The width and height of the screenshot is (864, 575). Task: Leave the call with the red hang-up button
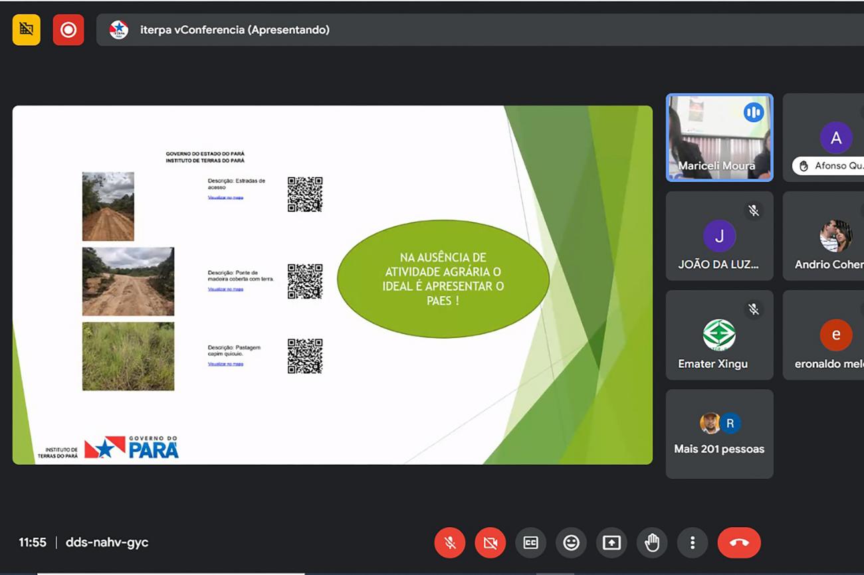click(739, 542)
